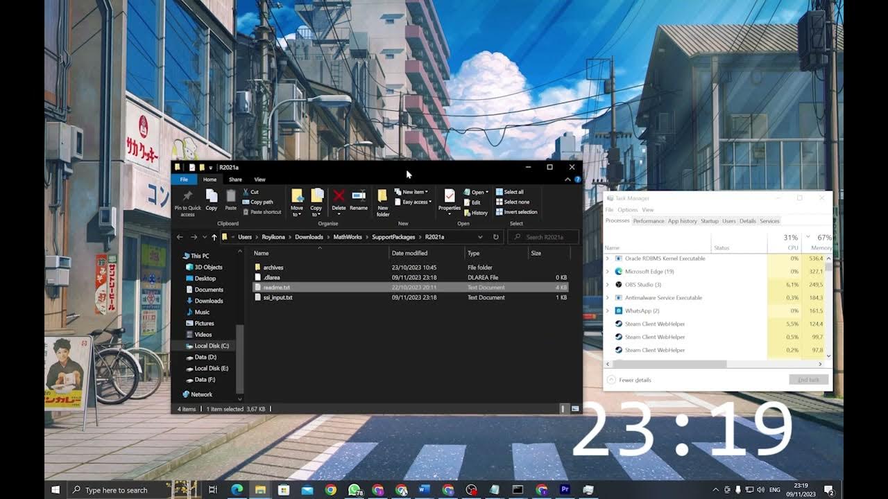Screen dimensions: 888x499
Task: Create a New folder from the ribbon
Action: 383,202
